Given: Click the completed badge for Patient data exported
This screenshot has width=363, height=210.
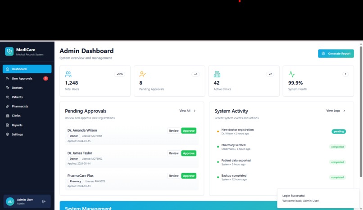Looking at the screenshot, I should pyautogui.click(x=337, y=162).
